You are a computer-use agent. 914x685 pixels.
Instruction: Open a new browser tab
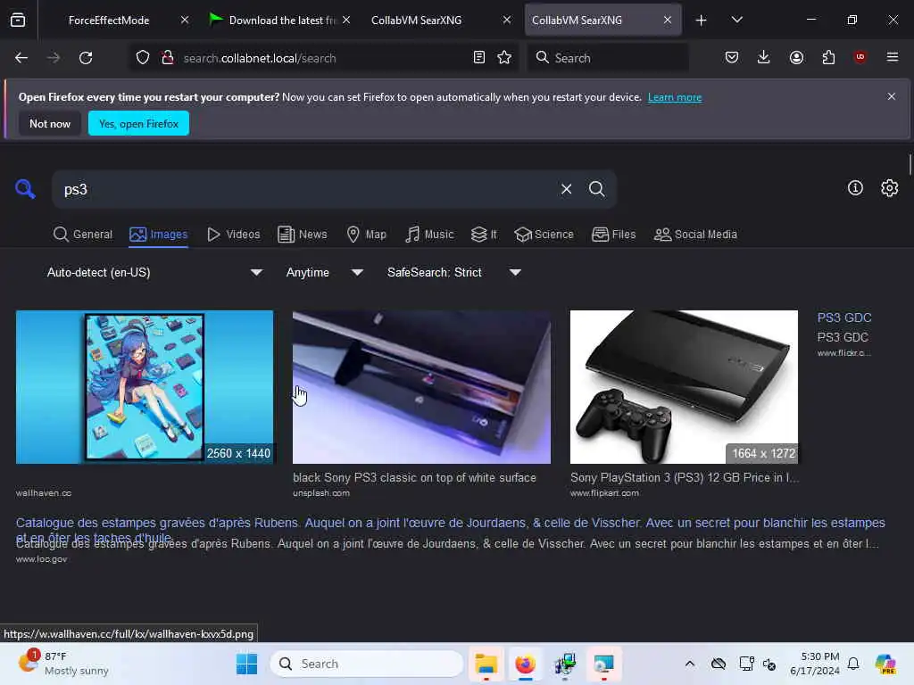pyautogui.click(x=701, y=21)
